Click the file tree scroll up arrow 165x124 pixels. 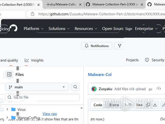81,108
